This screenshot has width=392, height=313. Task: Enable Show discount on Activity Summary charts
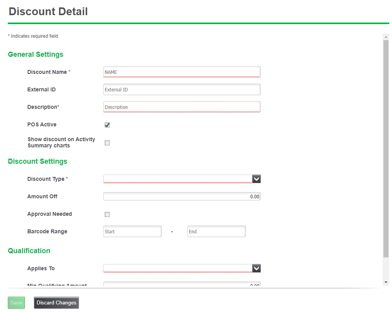107,143
